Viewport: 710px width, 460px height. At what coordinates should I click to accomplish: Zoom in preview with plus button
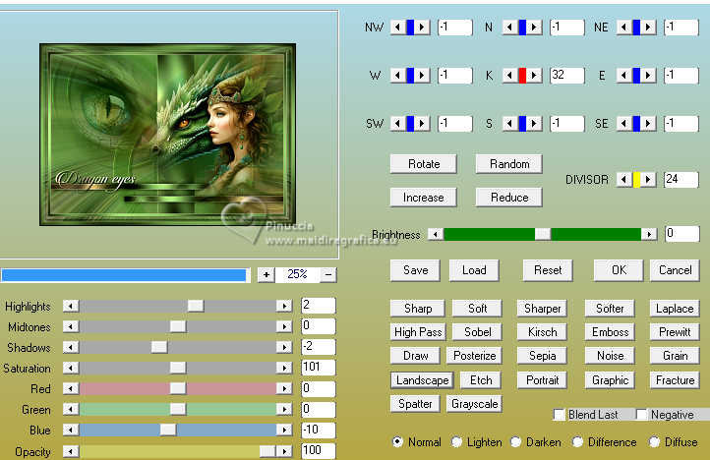pyautogui.click(x=266, y=274)
